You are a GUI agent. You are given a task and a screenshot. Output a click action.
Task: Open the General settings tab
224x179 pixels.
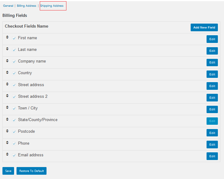tap(8, 6)
